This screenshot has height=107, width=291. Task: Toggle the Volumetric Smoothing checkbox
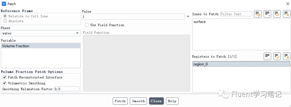pyautogui.click(x=5, y=83)
